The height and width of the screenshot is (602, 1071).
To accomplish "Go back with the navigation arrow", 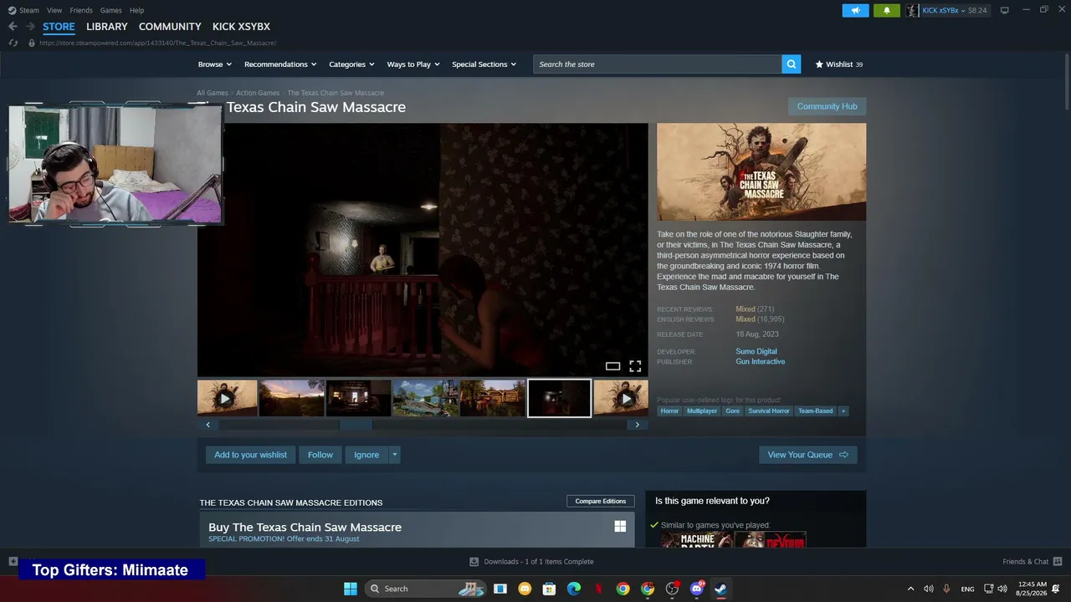I will click(x=13, y=27).
